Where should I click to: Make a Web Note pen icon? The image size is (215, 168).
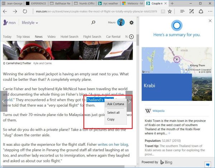[x=192, y=11]
